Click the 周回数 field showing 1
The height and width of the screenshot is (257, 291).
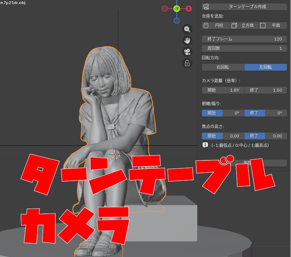(x=244, y=48)
